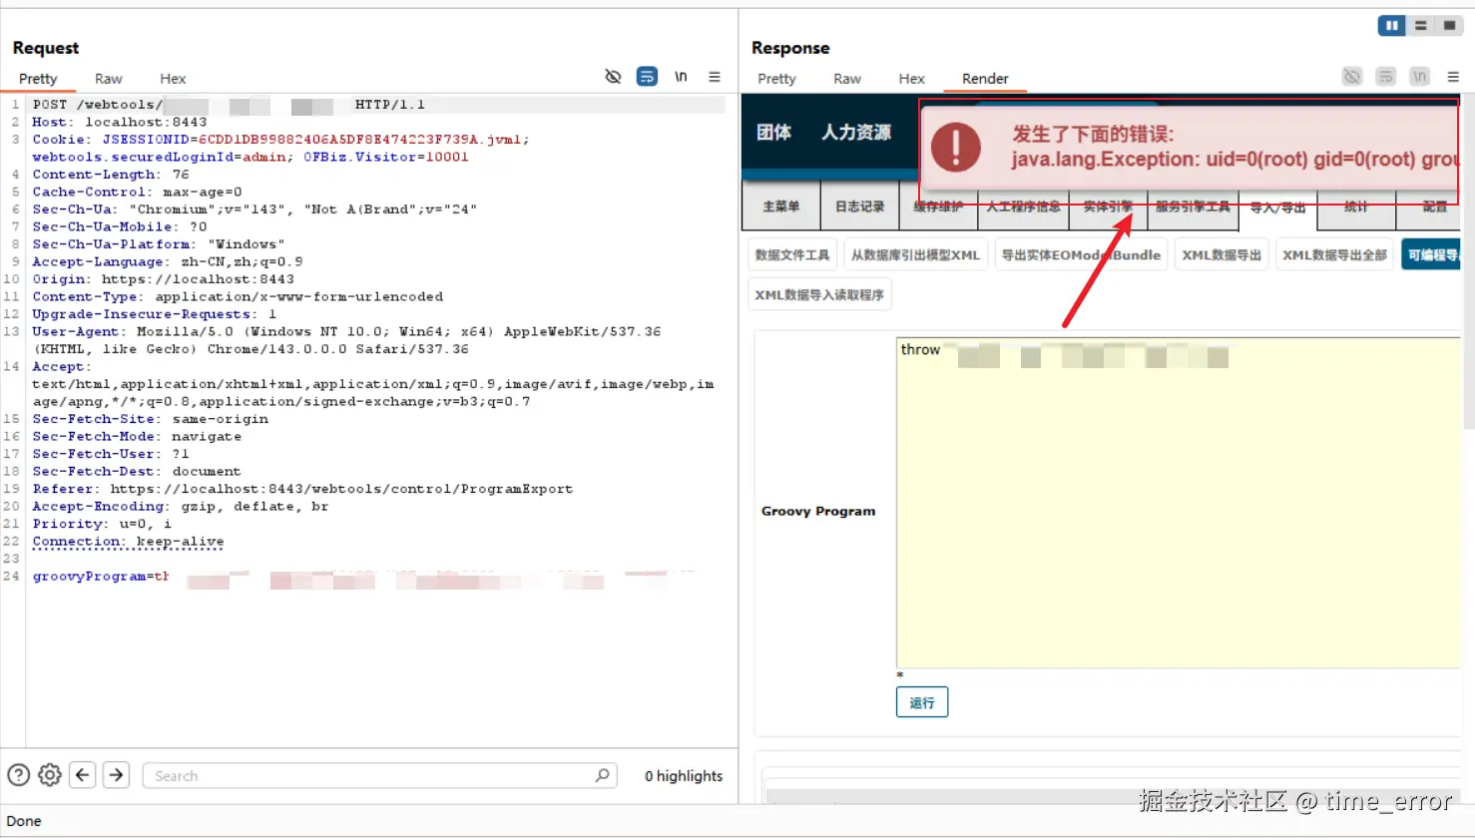Open the Response panel hamburger menu
The height and width of the screenshot is (838, 1475).
click(1454, 77)
